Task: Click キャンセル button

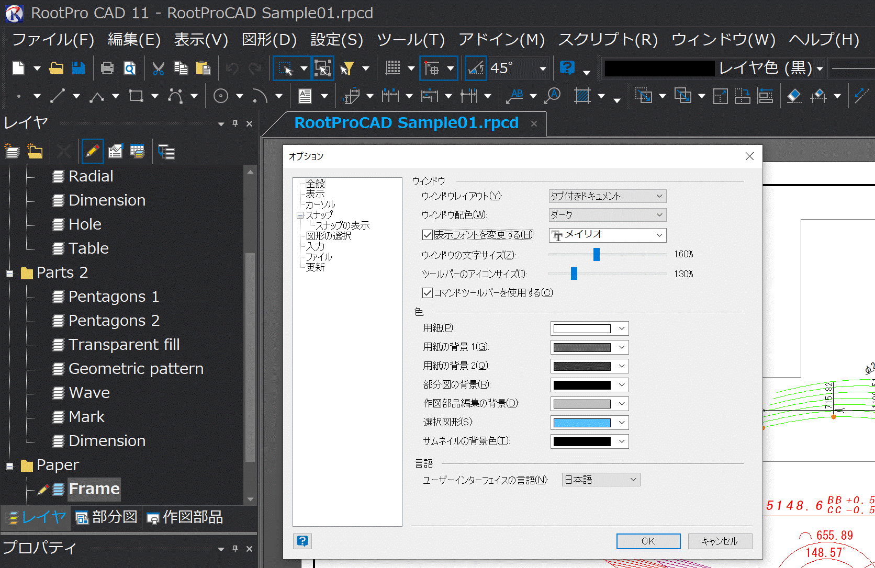Action: [x=720, y=541]
